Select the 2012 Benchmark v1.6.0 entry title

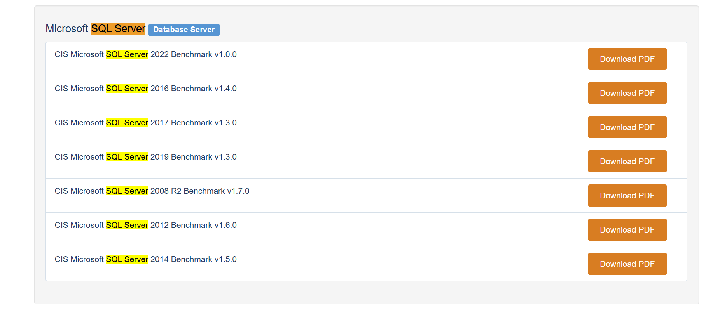193,225
